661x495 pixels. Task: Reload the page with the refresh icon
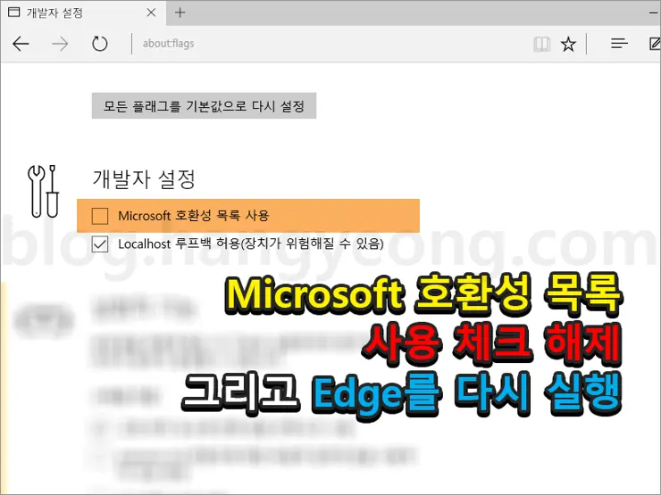(100, 44)
